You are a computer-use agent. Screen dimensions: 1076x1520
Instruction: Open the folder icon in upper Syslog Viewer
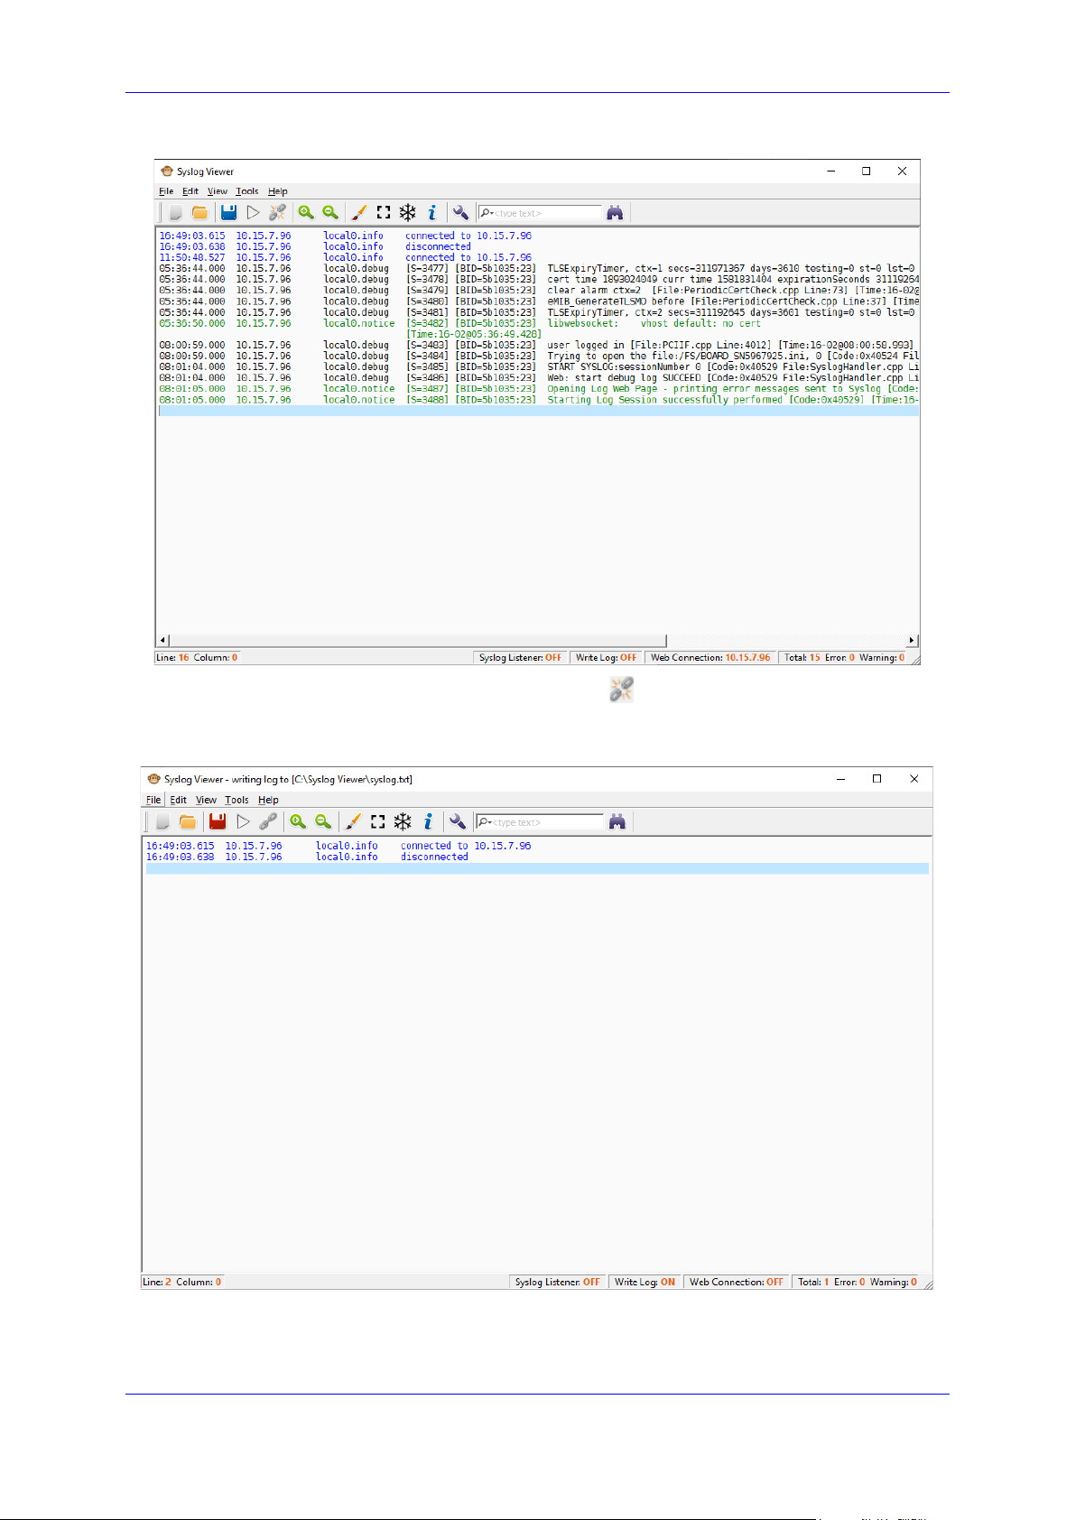tap(199, 213)
